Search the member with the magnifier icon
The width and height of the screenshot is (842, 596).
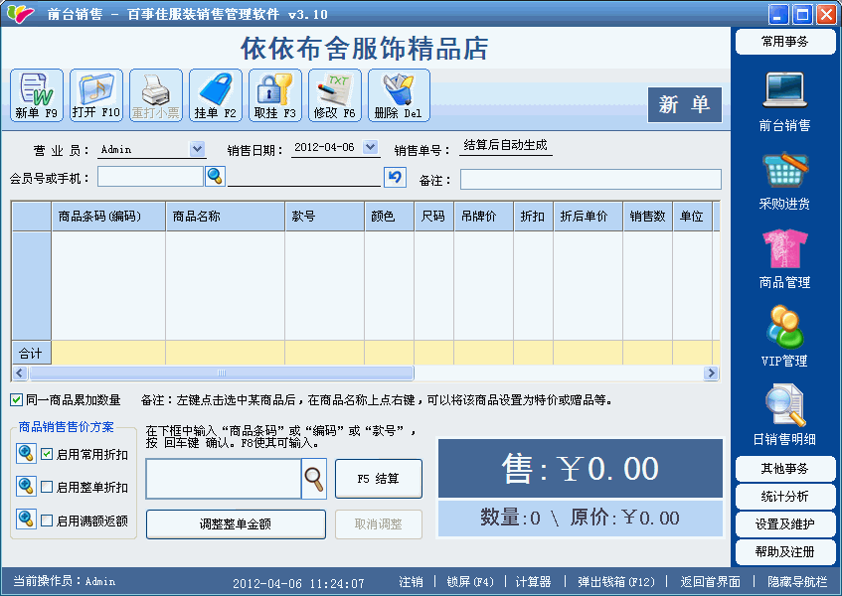(x=215, y=176)
